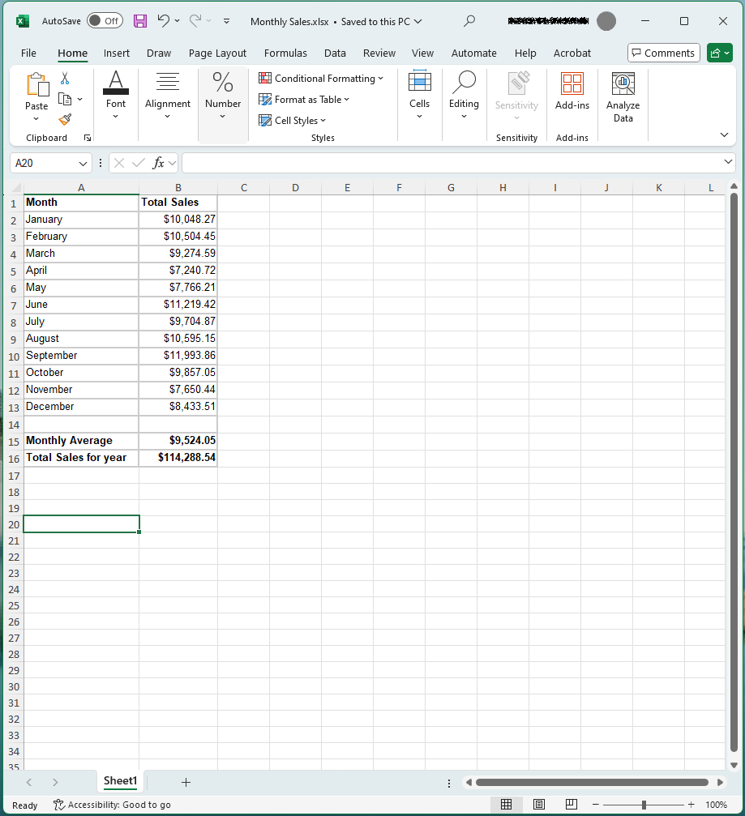745x816 pixels.
Task: Click the Save icon in title bar
Action: pos(140,21)
